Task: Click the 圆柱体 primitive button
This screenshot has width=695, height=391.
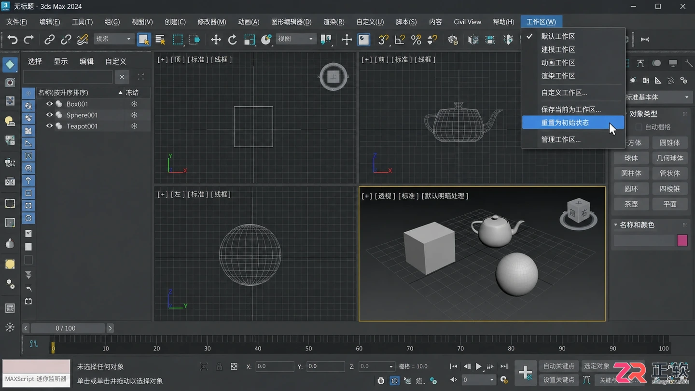Action: pos(631,173)
